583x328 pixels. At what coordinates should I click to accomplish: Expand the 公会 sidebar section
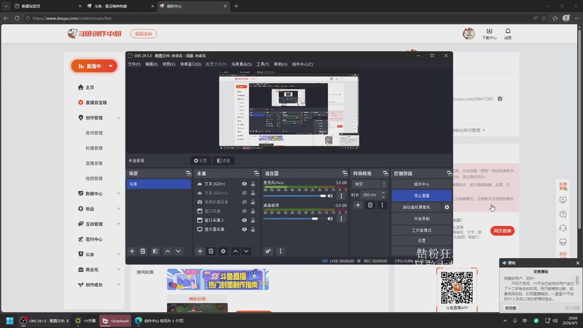119,254
